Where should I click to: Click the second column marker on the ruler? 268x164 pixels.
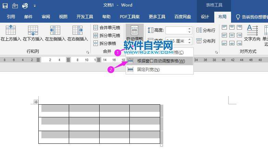pos(68,60)
